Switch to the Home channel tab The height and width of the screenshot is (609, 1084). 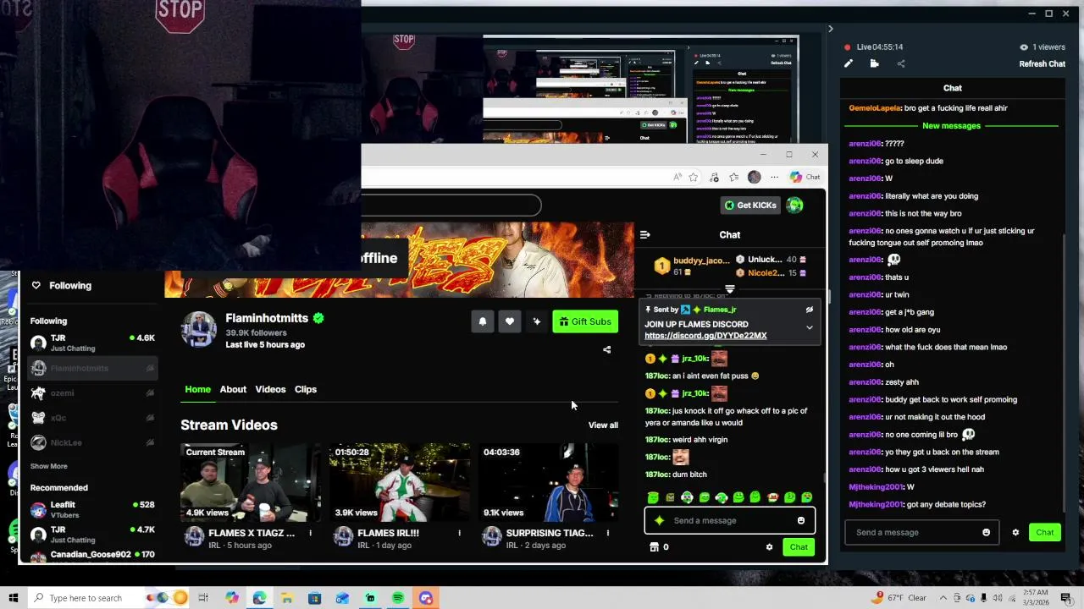coord(197,389)
